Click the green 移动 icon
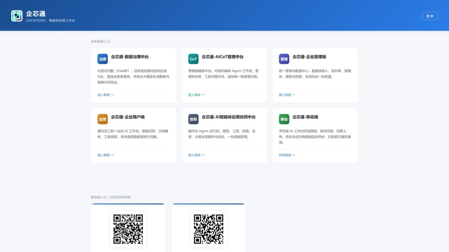The image size is (449, 252). [x=284, y=119]
